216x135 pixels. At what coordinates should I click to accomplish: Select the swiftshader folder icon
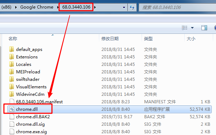[12, 79]
